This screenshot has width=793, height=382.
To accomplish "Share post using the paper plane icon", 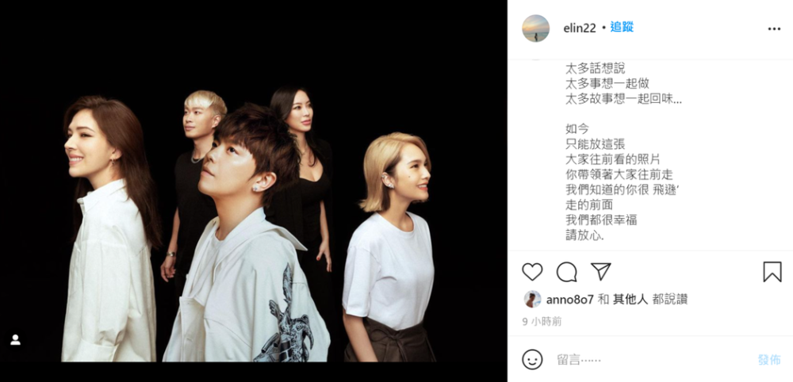I will point(601,272).
